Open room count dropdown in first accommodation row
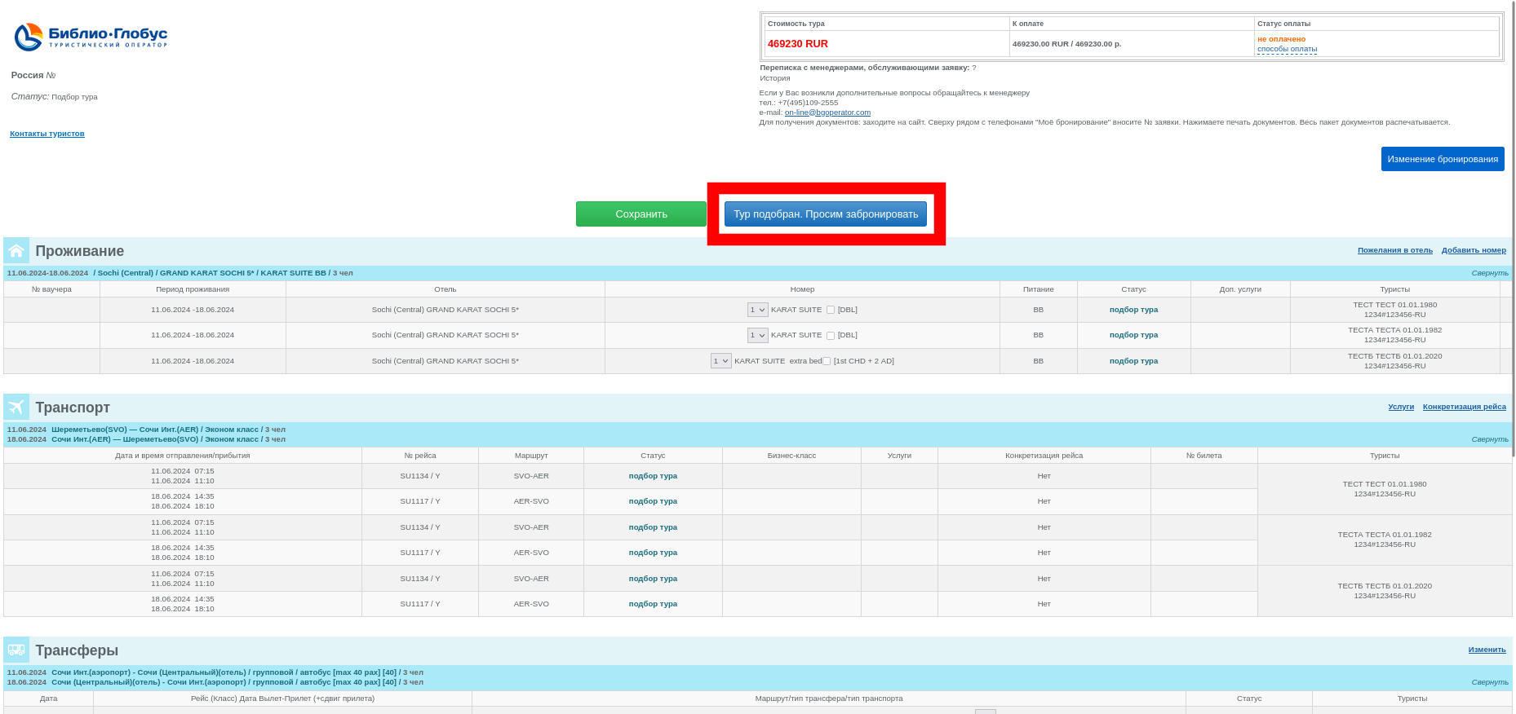This screenshot has width=1516, height=714. 757,310
